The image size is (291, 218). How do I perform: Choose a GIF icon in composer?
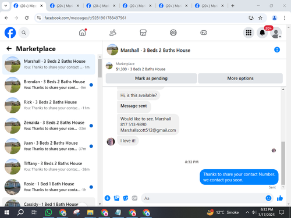134,198
